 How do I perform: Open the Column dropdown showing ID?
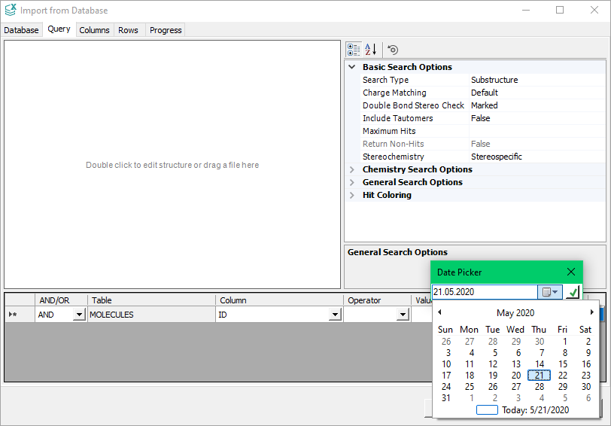334,315
